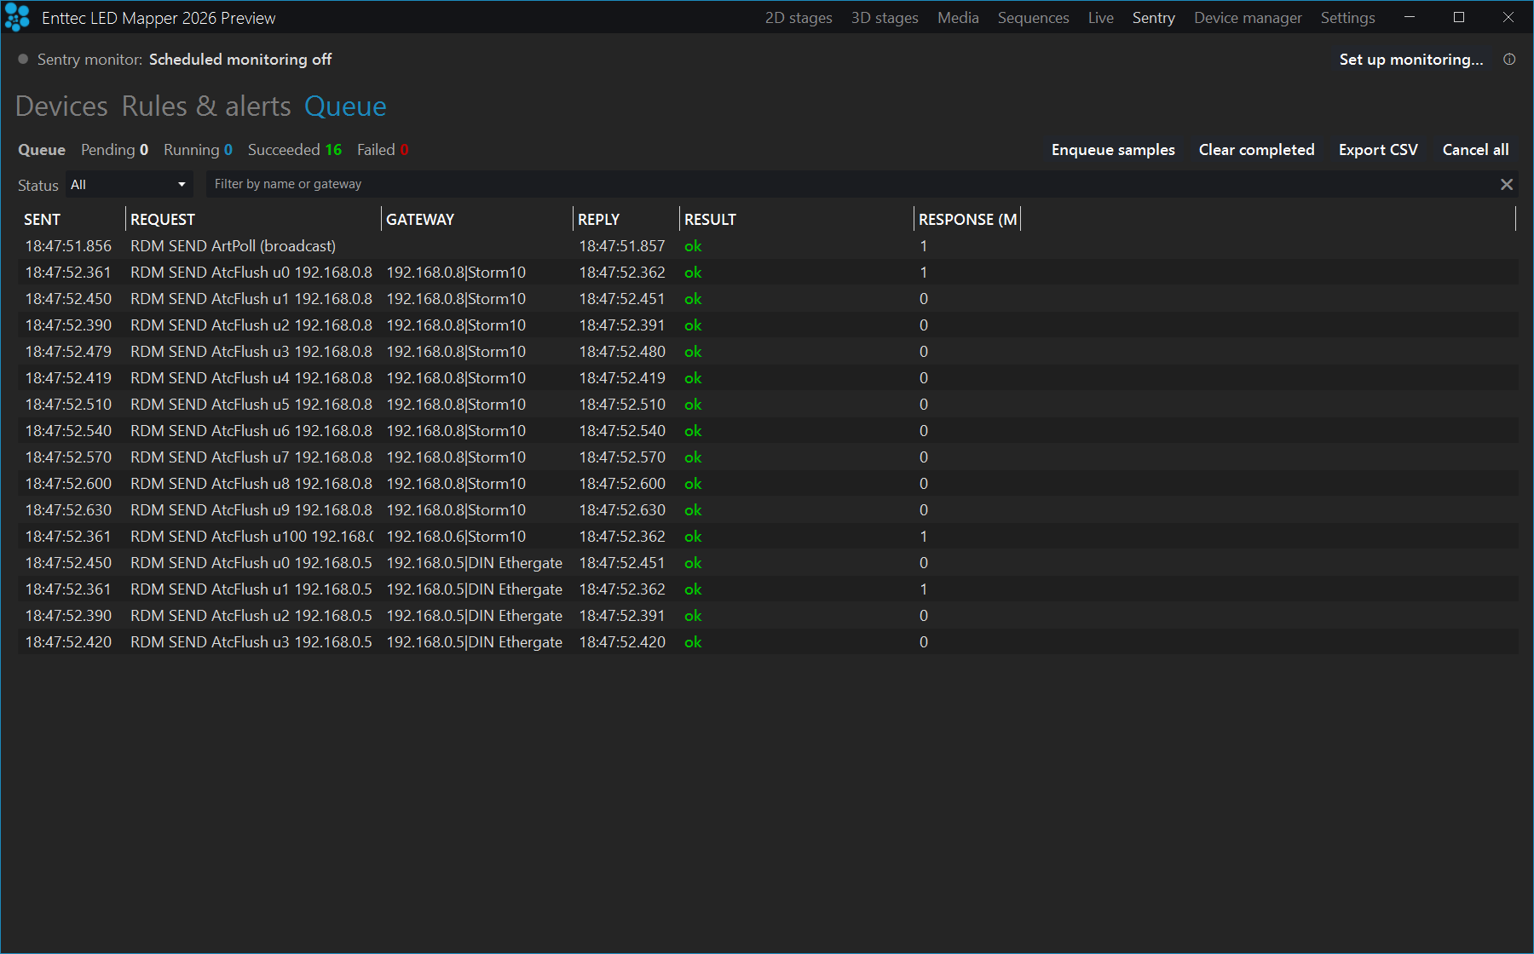Click the Succeeded 16 counter
The height and width of the screenshot is (954, 1534).
point(295,150)
